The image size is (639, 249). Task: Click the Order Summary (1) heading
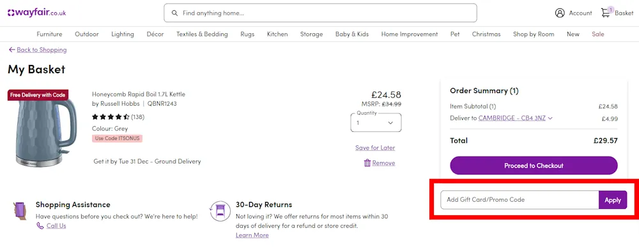(484, 90)
